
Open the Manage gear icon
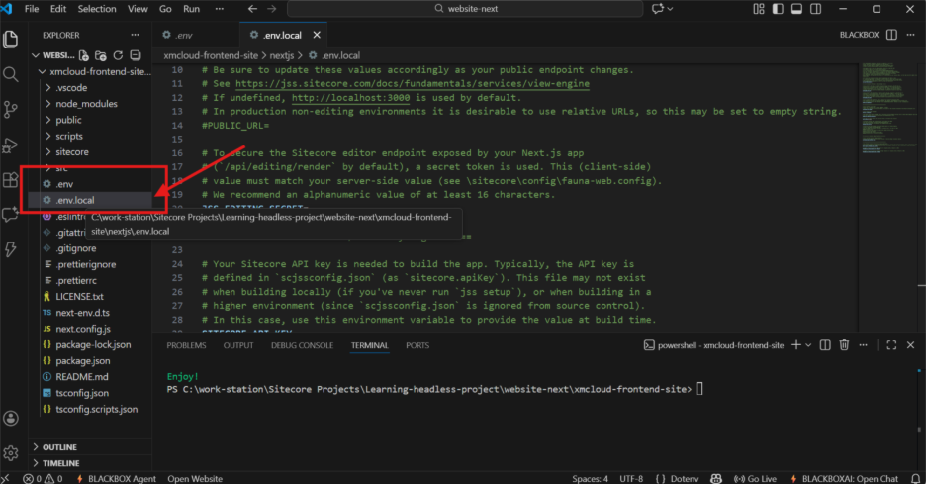[x=11, y=452]
